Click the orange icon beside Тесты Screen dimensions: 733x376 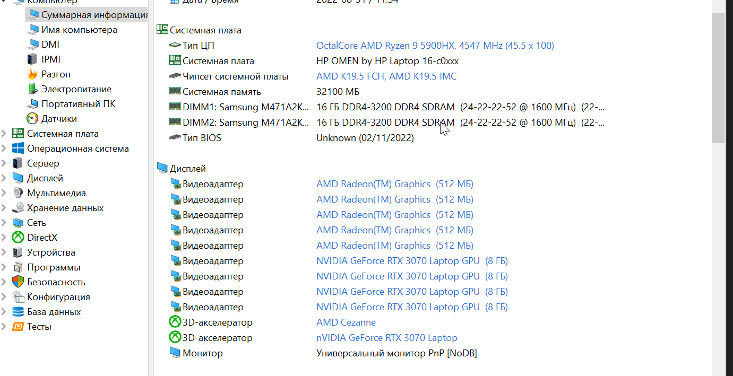[19, 327]
